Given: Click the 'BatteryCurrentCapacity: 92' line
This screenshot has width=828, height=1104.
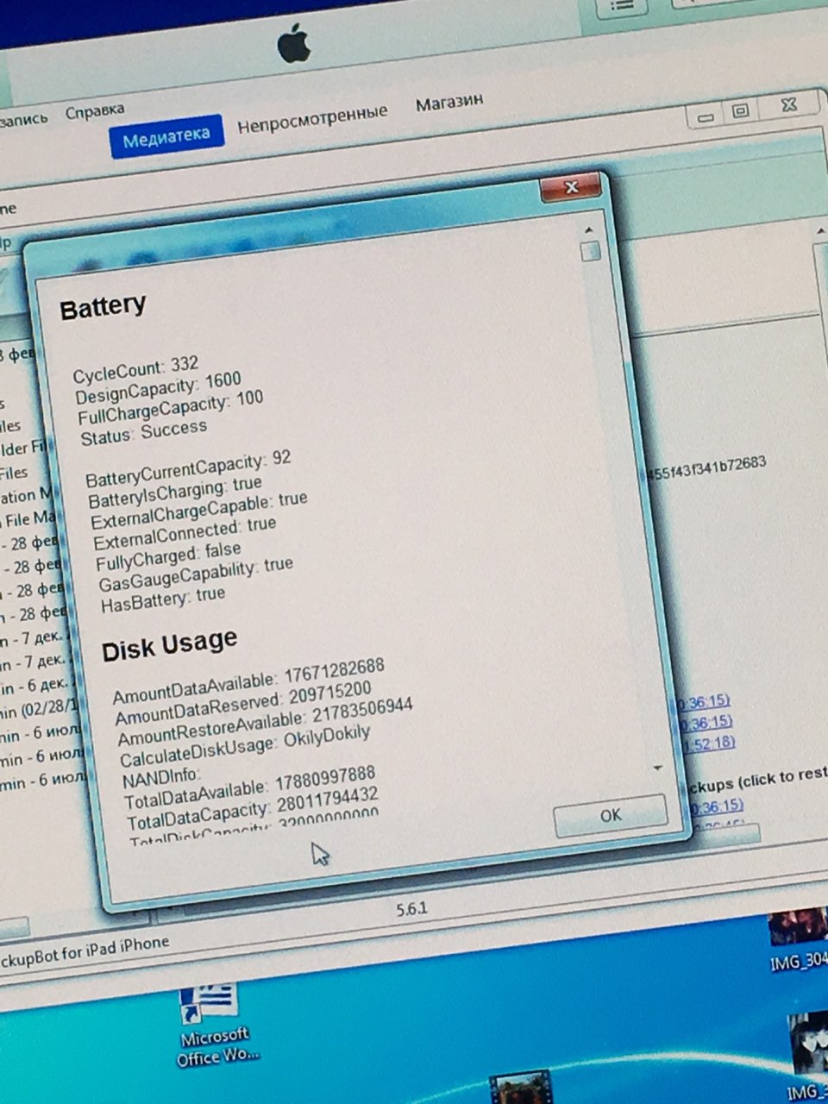Looking at the screenshot, I should coord(188,467).
